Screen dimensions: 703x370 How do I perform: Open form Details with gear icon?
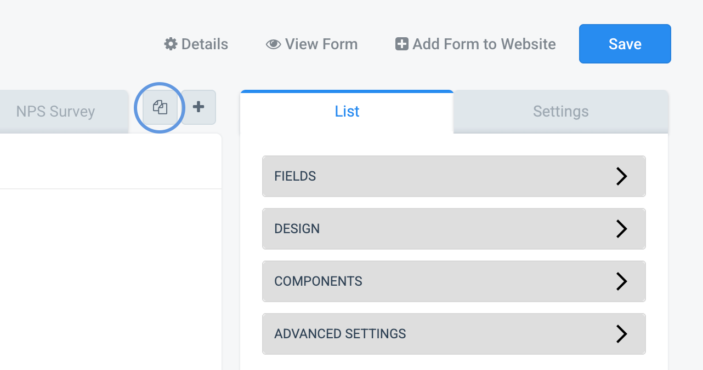coord(196,44)
